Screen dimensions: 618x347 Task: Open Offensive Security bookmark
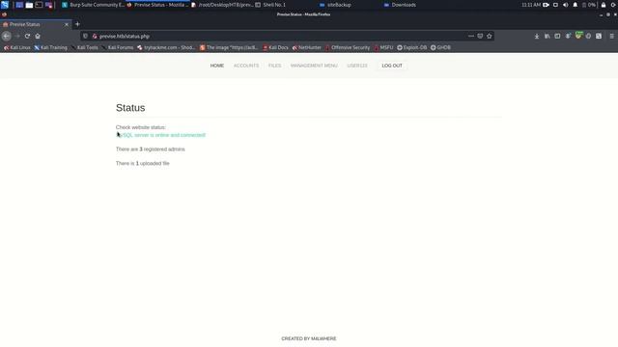(348, 47)
